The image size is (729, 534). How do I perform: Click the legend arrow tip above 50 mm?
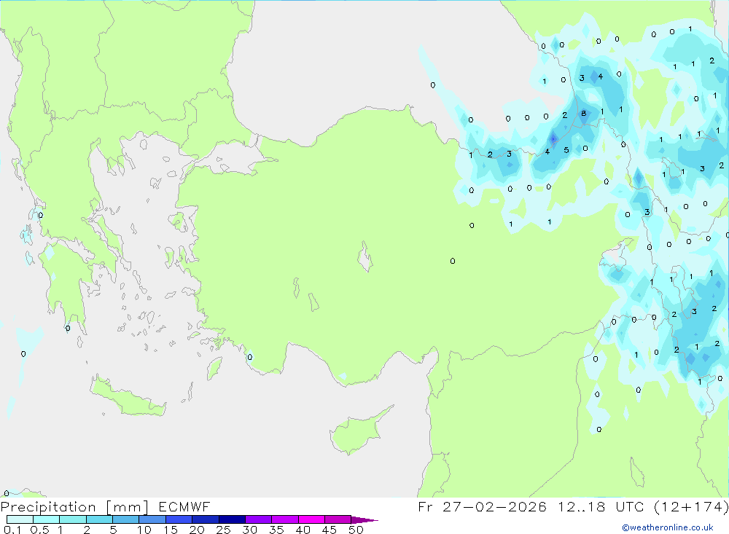pos(364,520)
